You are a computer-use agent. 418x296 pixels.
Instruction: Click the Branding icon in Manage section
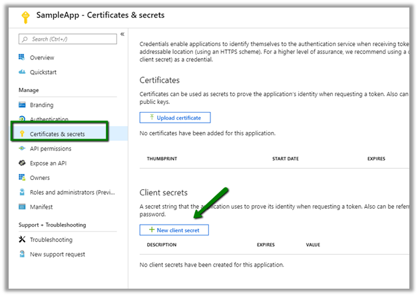tap(22, 105)
